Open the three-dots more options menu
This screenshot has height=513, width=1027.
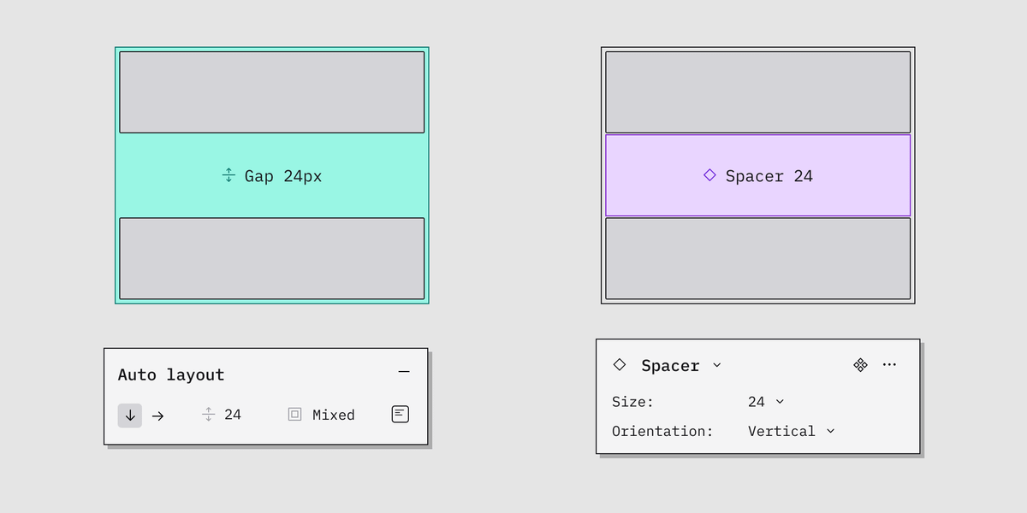889,365
